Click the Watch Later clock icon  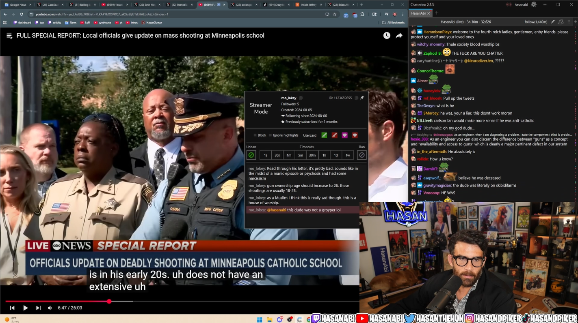pos(387,36)
